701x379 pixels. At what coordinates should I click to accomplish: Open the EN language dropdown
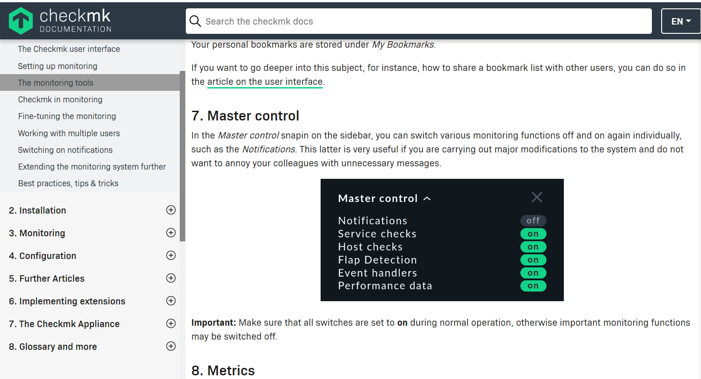tap(680, 21)
